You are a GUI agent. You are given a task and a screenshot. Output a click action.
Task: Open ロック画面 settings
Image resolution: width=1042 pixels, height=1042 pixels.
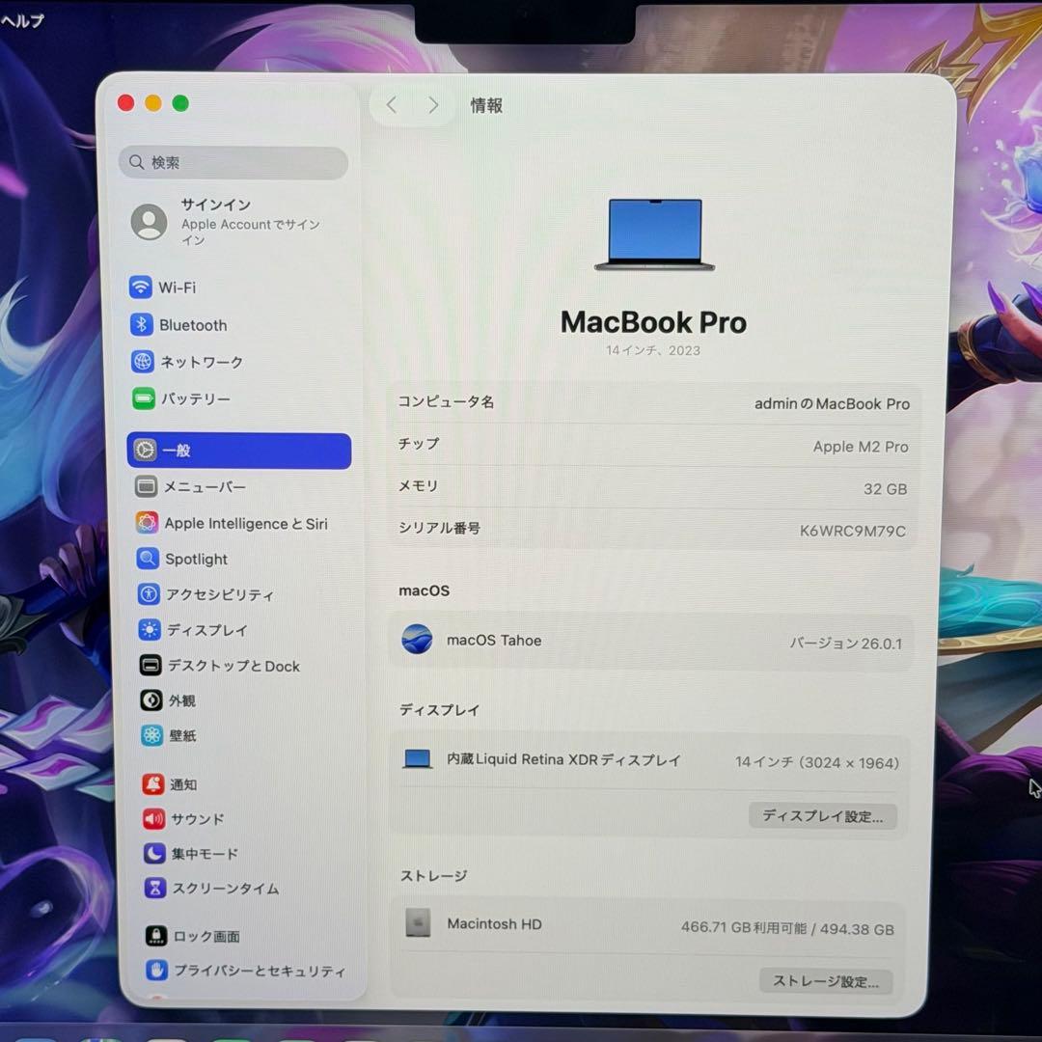[201, 935]
